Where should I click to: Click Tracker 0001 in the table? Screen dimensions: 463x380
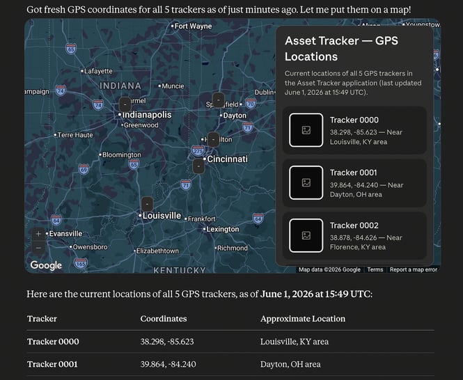(52, 364)
